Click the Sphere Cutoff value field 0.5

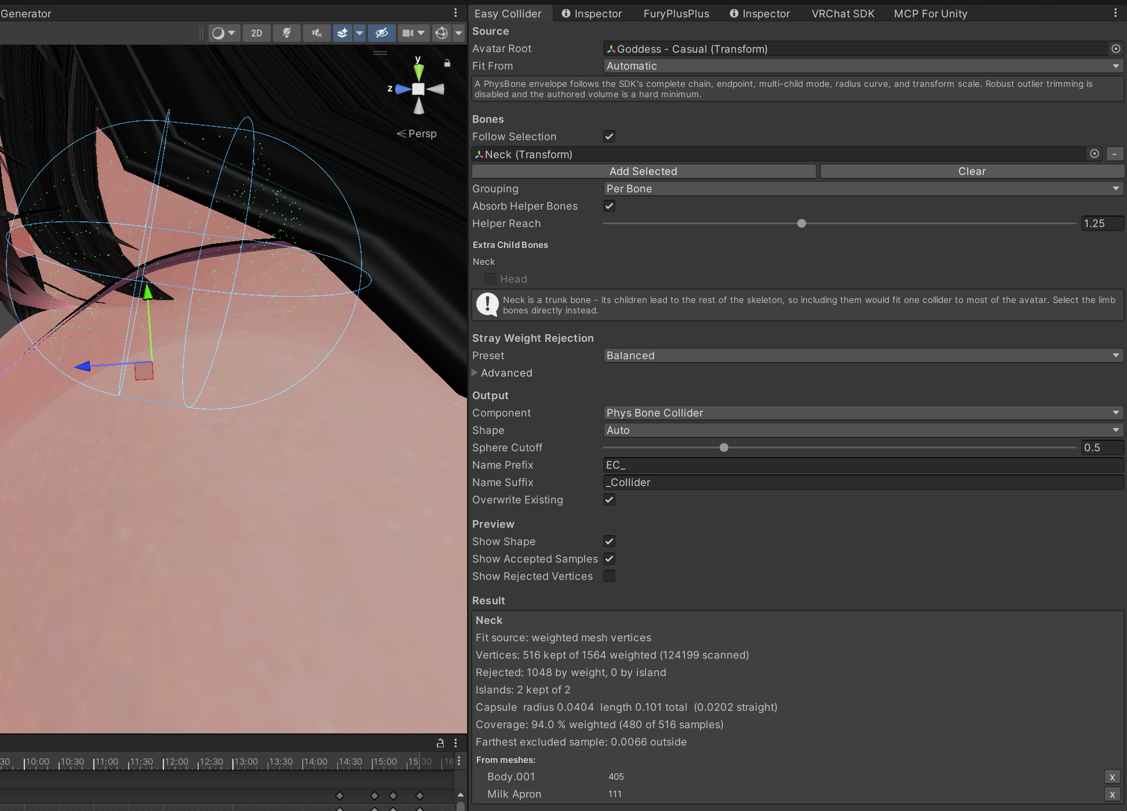(x=1103, y=448)
